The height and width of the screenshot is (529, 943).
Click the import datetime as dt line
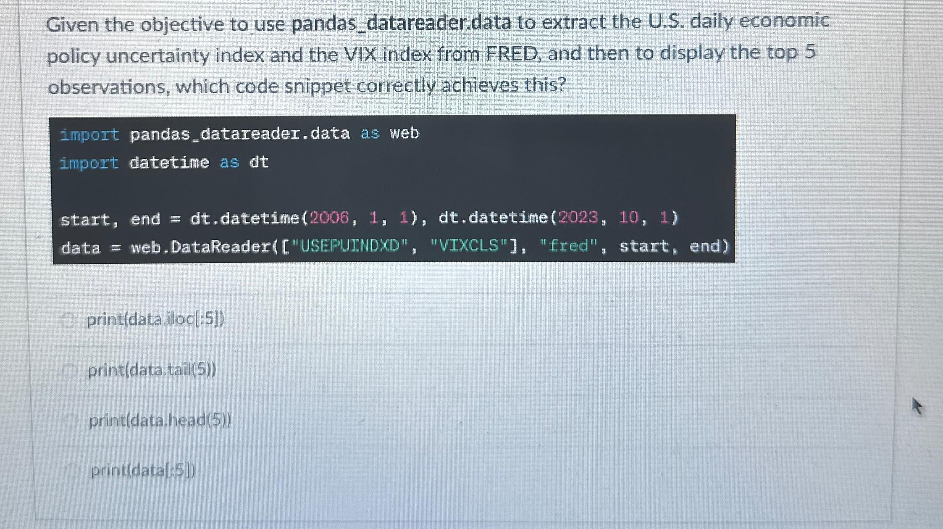point(164,163)
